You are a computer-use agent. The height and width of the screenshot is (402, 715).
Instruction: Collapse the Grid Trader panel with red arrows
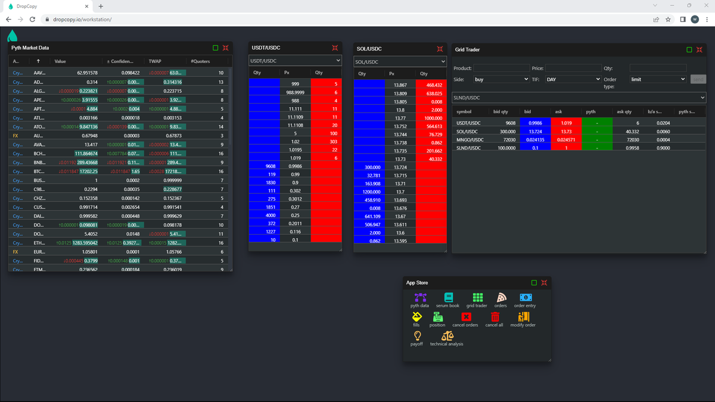point(700,50)
